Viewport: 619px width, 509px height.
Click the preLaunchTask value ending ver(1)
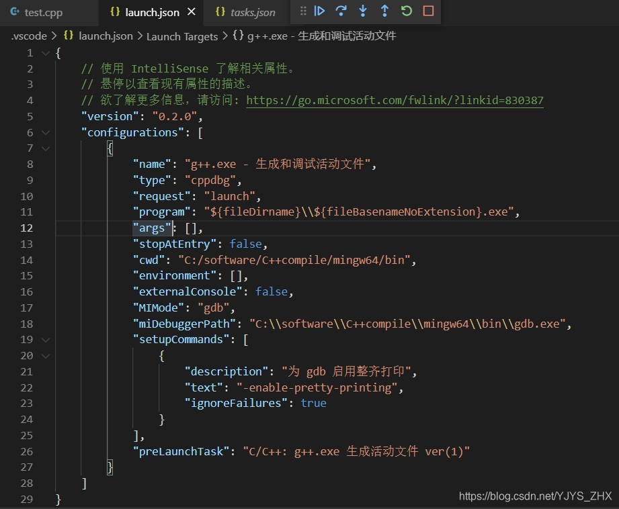(x=356, y=451)
